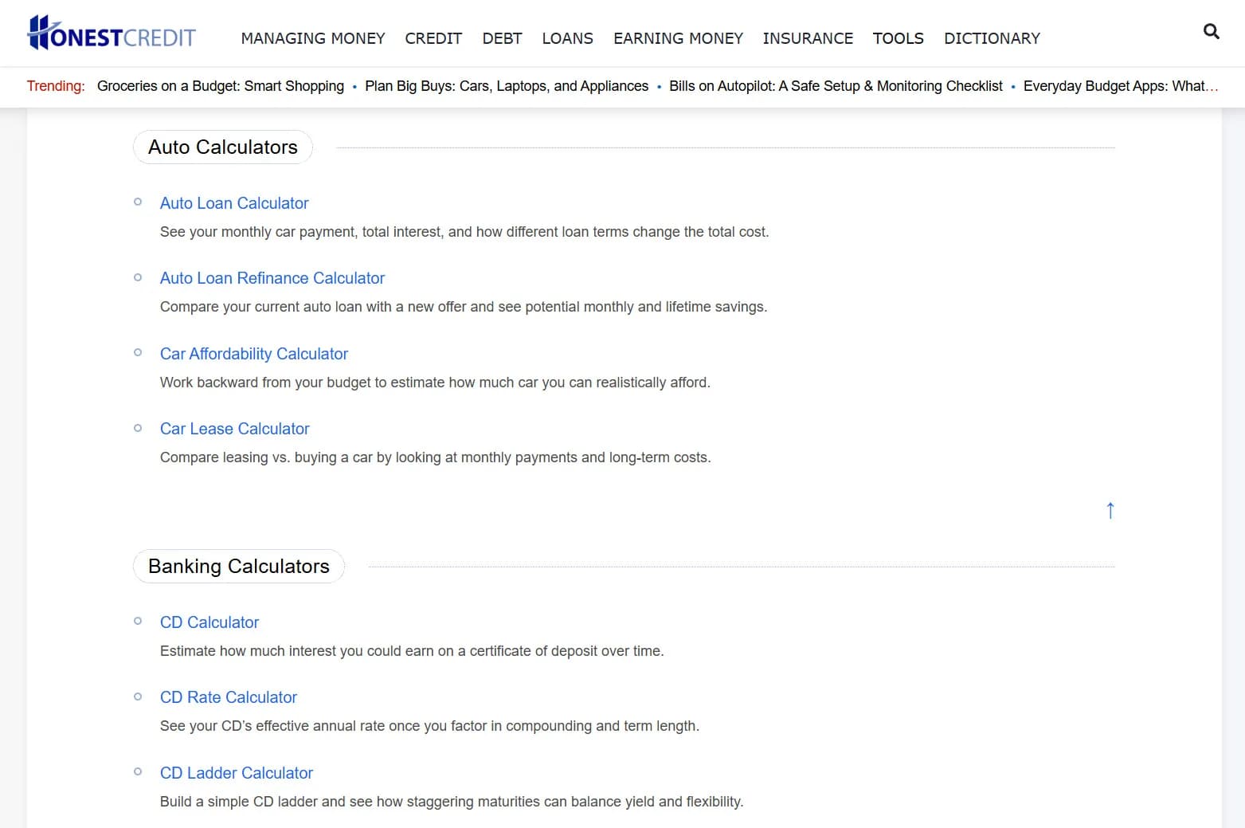Open trending Groceries on a Budget article
Viewport: 1245px width, 828px height.
tap(221, 86)
